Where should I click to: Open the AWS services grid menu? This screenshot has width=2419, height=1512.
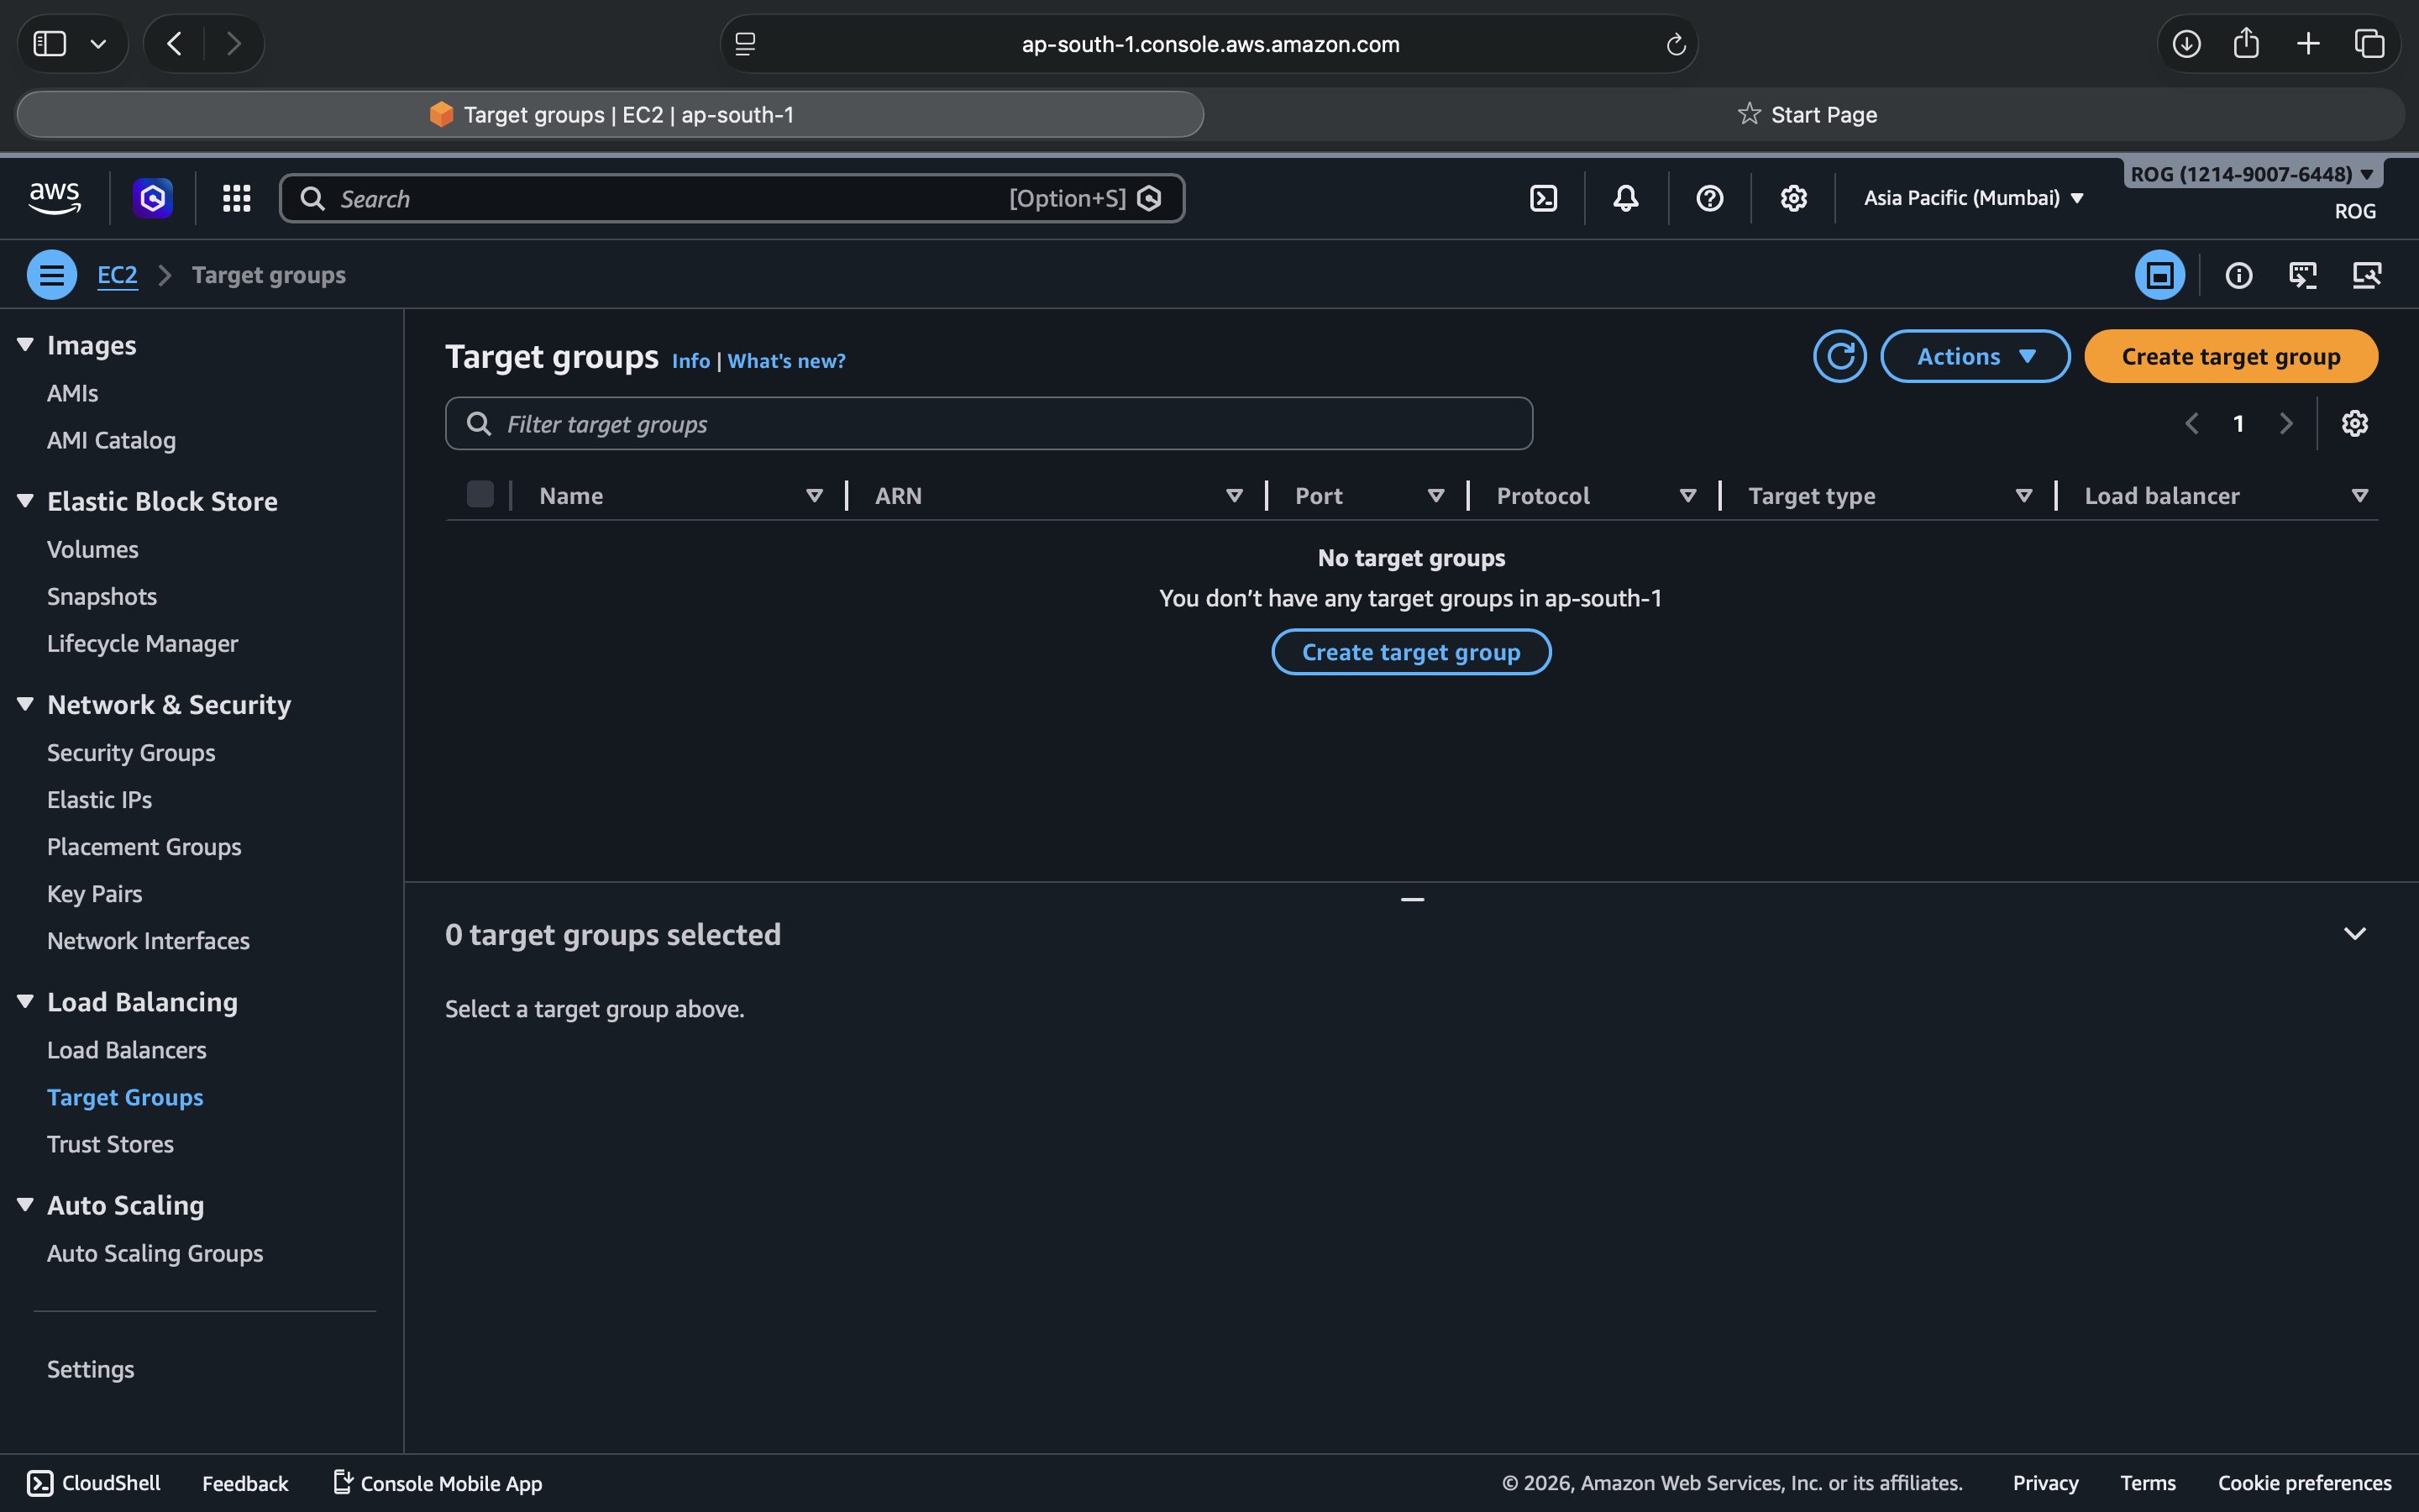(236, 198)
